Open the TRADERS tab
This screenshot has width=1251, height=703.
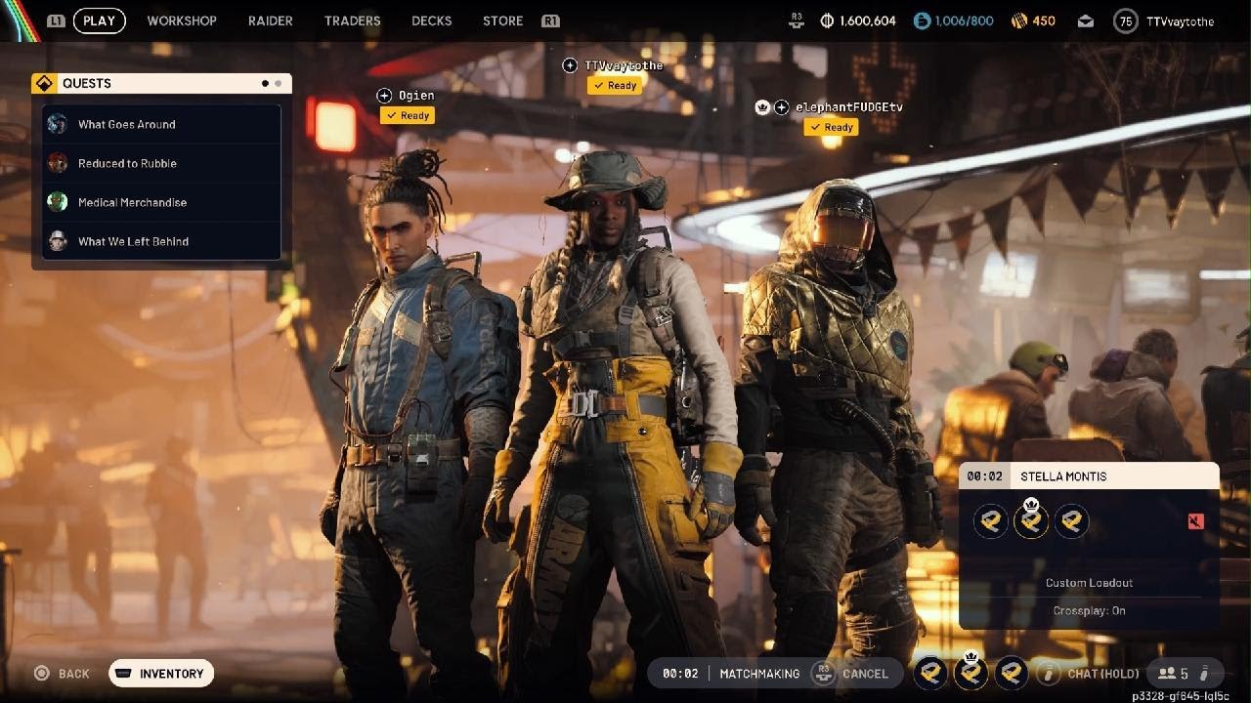[x=352, y=21]
